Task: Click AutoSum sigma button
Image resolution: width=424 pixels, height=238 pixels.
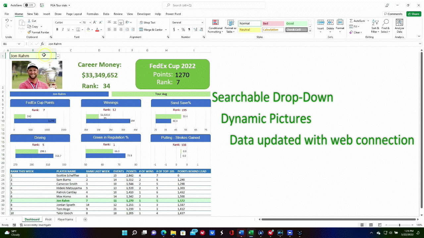Action: 357,21
